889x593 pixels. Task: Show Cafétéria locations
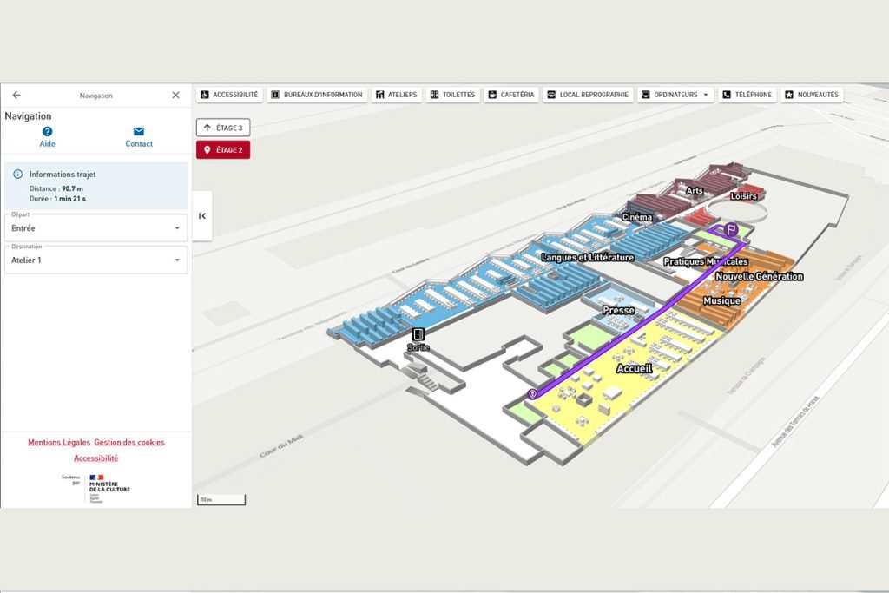click(511, 95)
